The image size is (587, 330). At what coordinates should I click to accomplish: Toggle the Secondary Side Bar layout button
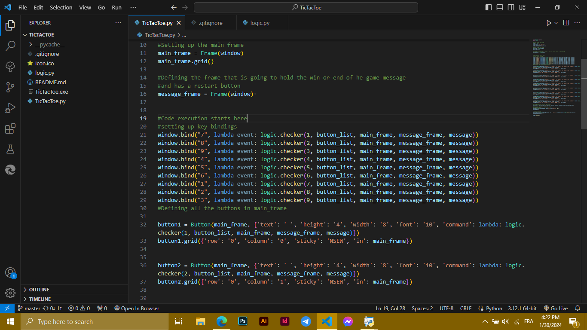click(511, 7)
